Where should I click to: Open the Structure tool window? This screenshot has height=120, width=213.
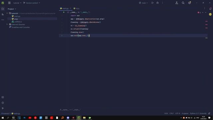pos(3,14)
